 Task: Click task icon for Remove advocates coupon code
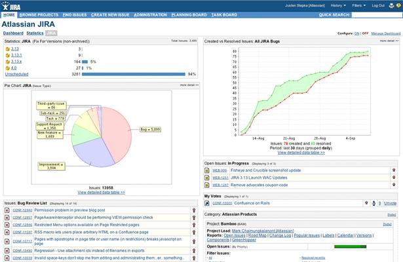207,185
